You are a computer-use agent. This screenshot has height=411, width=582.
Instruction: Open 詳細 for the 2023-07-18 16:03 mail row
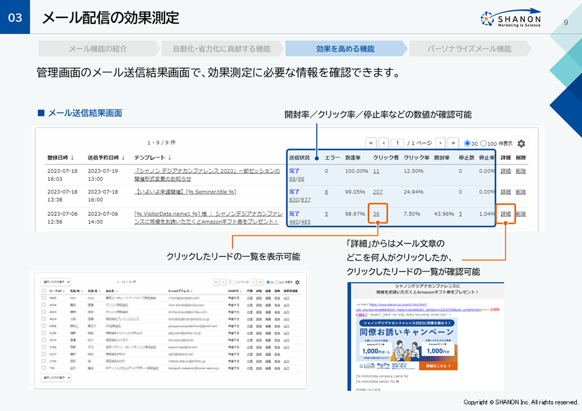(506, 171)
